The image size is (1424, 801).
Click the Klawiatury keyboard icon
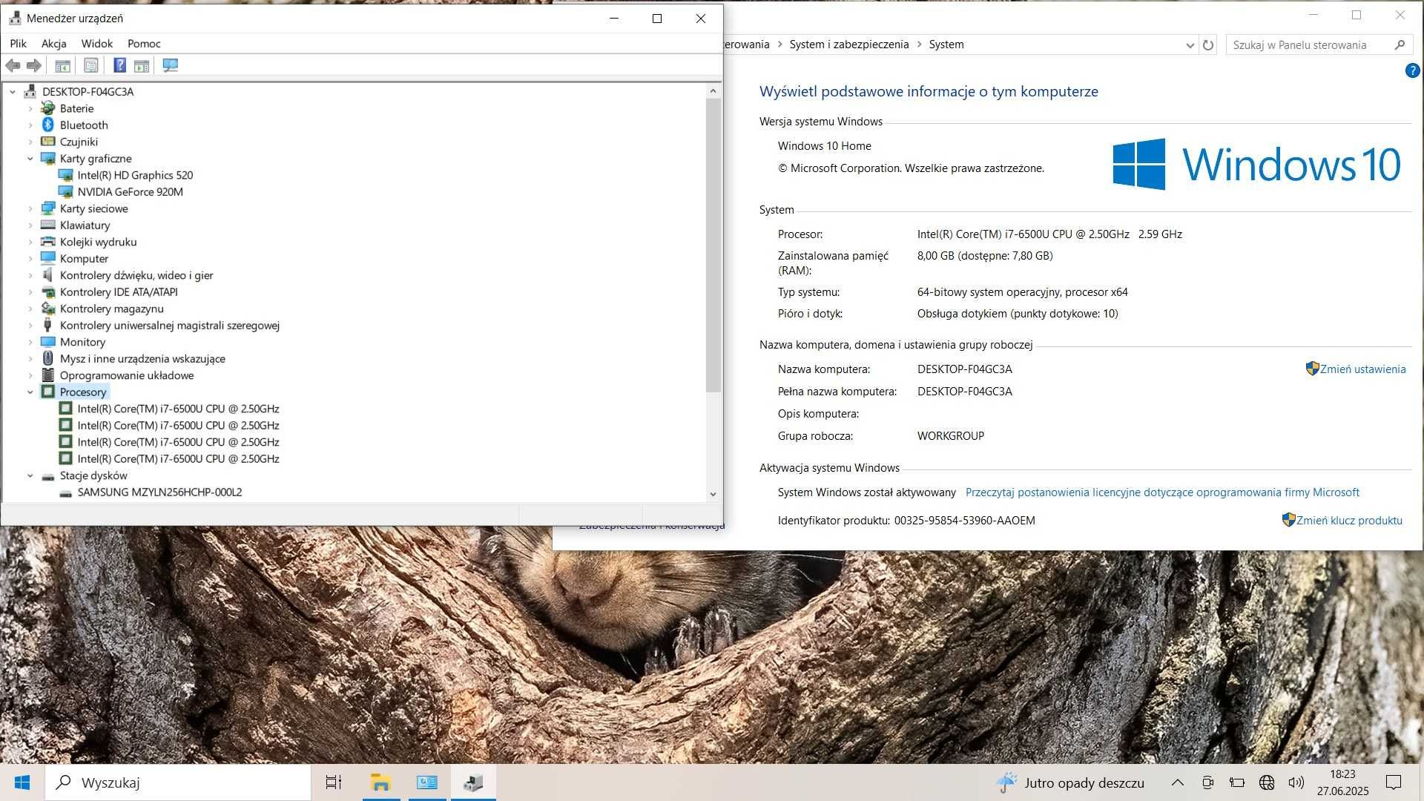(x=48, y=225)
